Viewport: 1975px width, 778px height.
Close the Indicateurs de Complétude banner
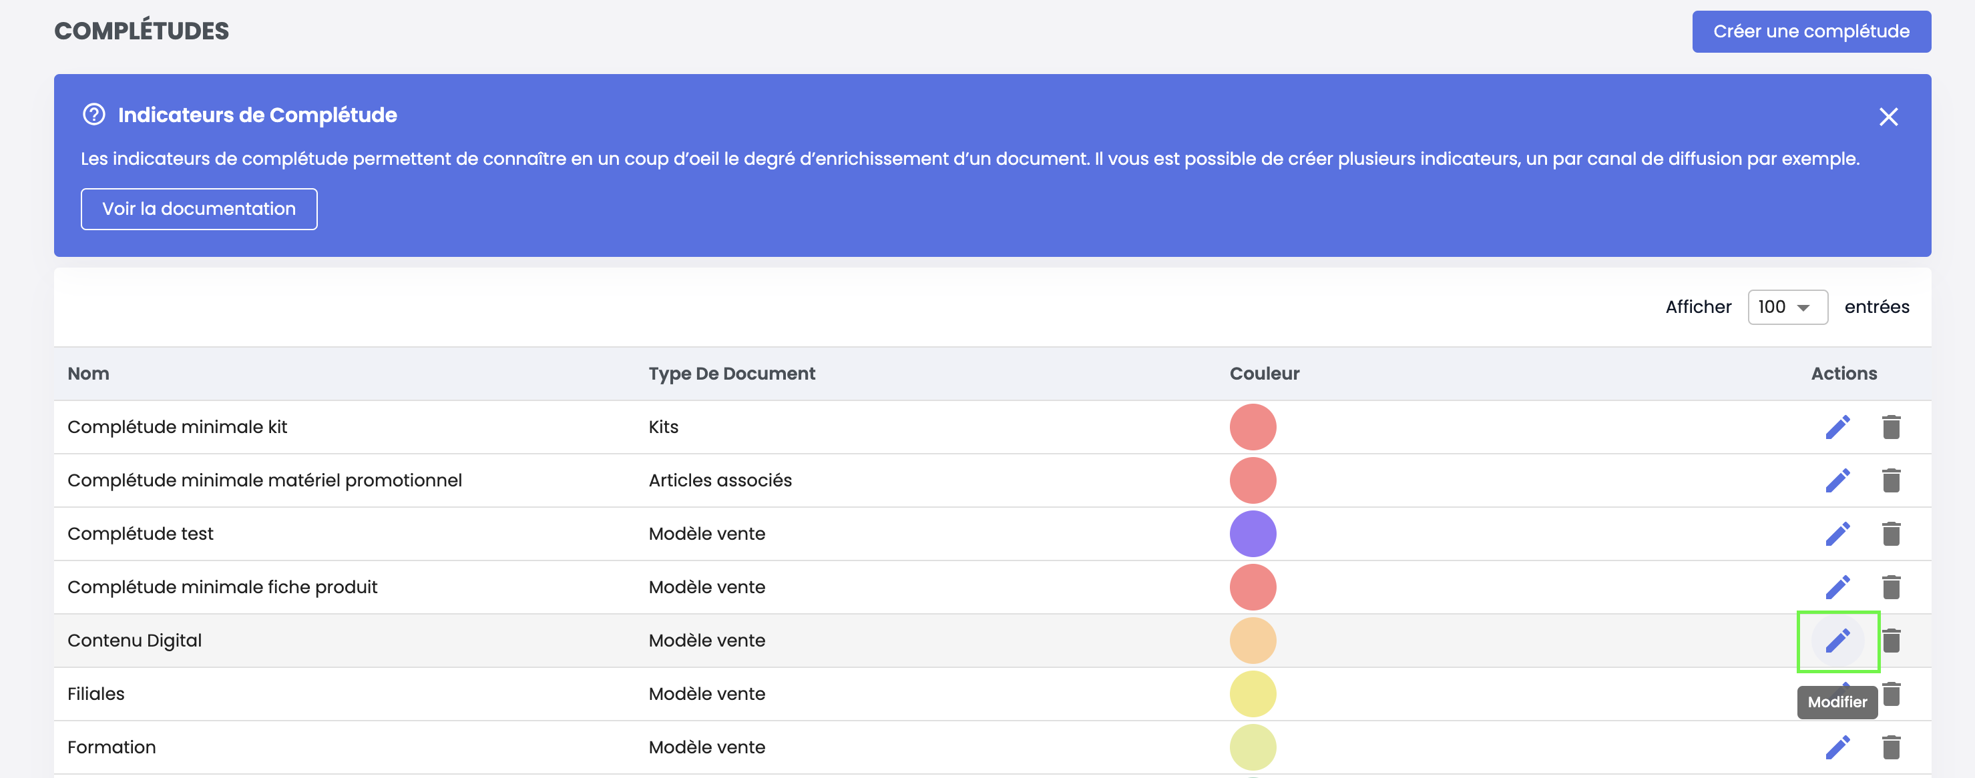[1888, 117]
